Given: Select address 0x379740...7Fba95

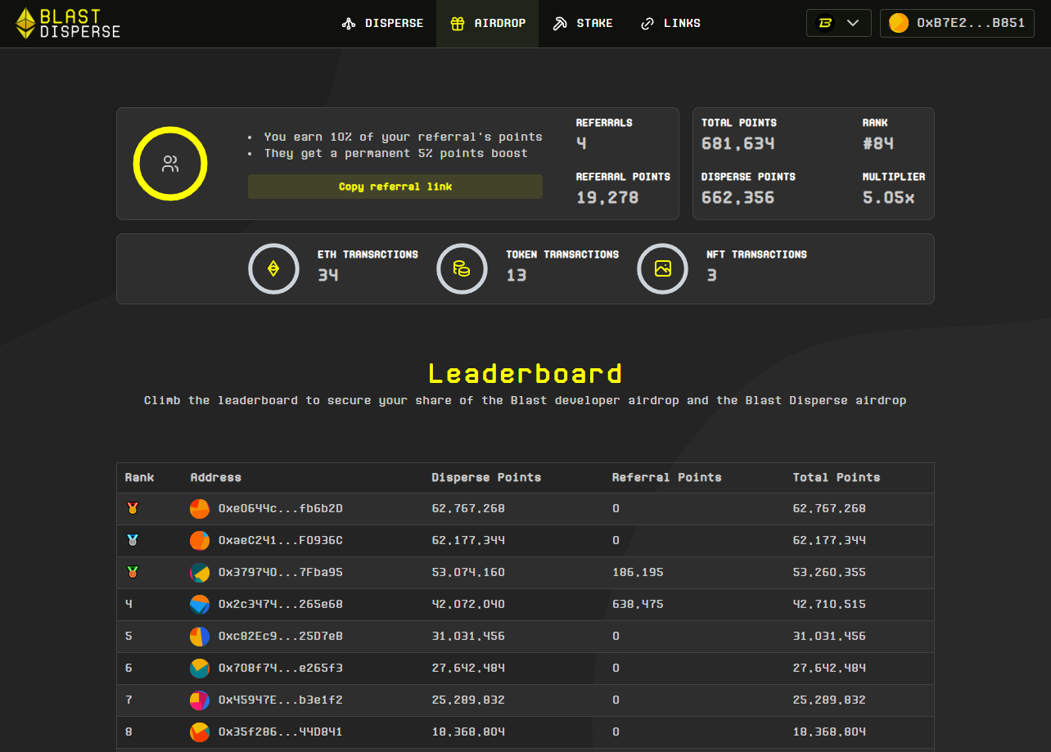Looking at the screenshot, I should pos(281,573).
